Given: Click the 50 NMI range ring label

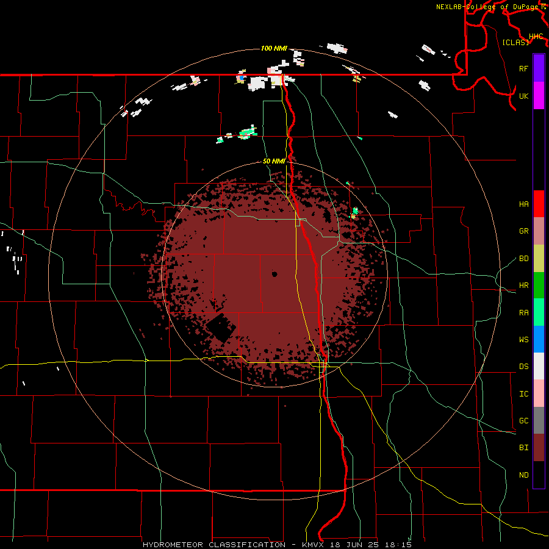Looking at the screenshot, I should coord(274,162).
